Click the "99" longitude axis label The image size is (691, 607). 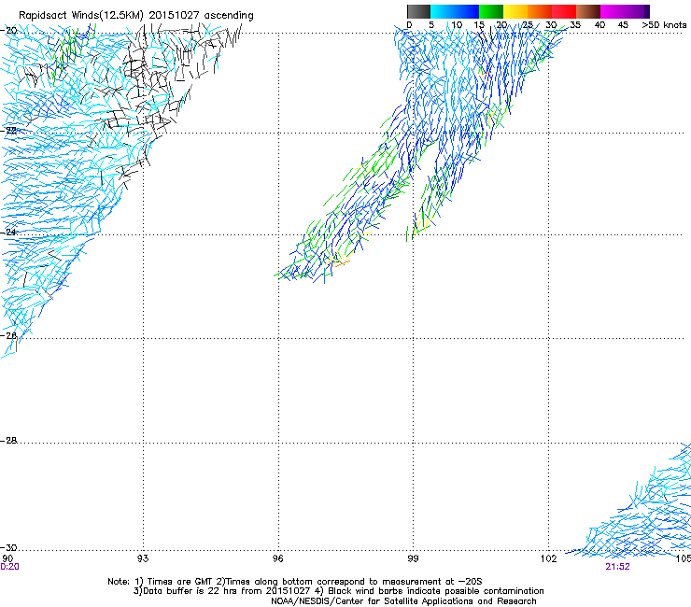click(x=413, y=558)
